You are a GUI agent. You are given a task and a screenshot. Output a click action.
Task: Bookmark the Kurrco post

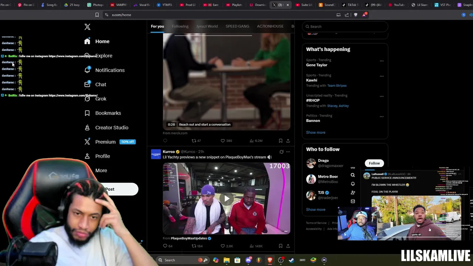click(x=280, y=246)
